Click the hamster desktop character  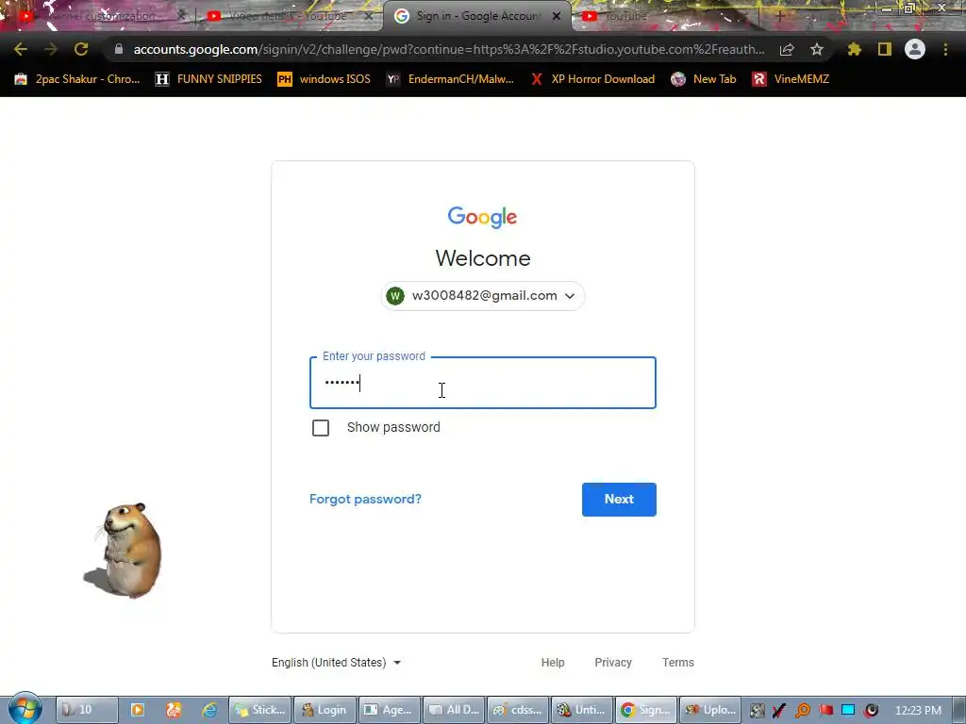point(125,550)
